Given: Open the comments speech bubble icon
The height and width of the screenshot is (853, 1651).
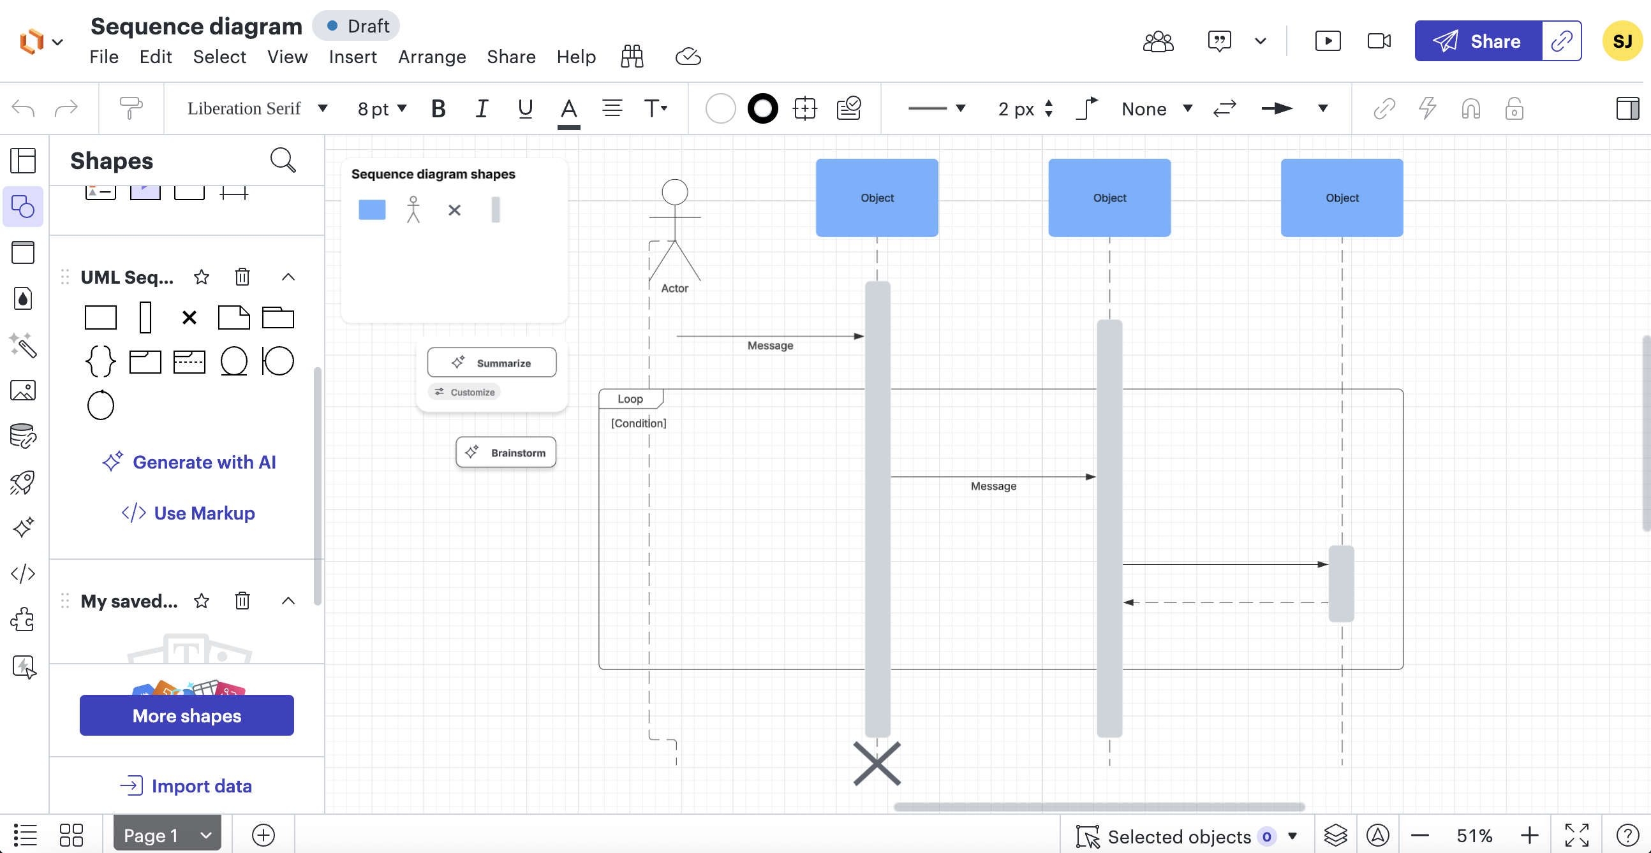Looking at the screenshot, I should [x=1218, y=41].
